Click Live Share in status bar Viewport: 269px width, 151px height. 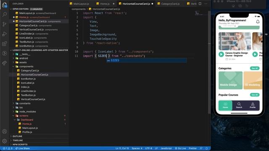pos(22,148)
